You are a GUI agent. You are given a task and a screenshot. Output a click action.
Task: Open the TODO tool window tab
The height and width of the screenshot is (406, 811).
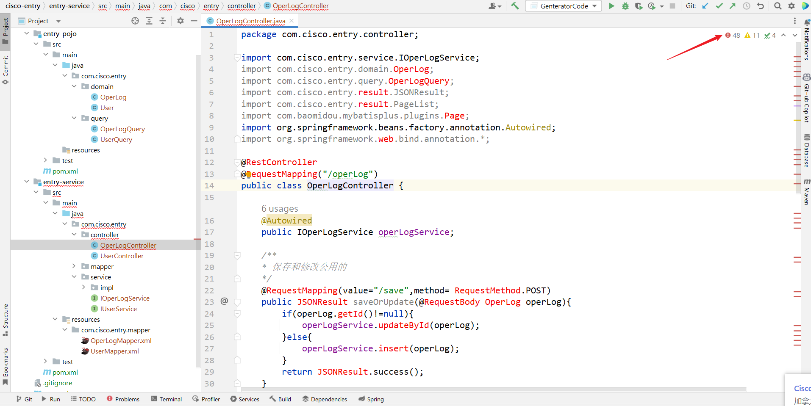coord(83,399)
